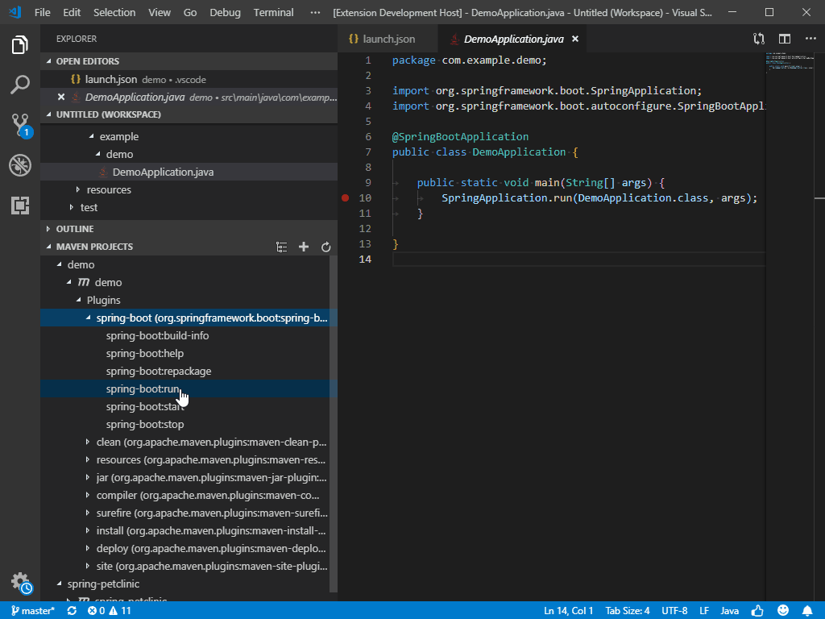Collapse the Plugins node in Maven

pyautogui.click(x=78, y=300)
